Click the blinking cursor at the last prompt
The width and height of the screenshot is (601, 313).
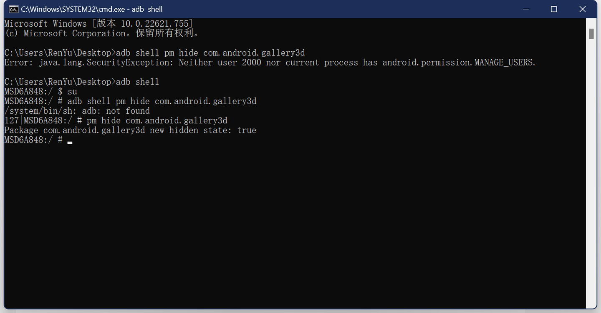click(70, 142)
